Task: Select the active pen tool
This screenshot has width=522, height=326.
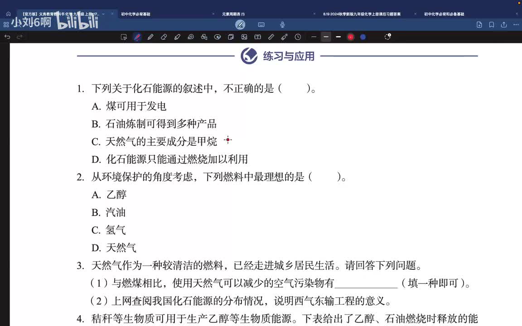Action: tap(137, 37)
